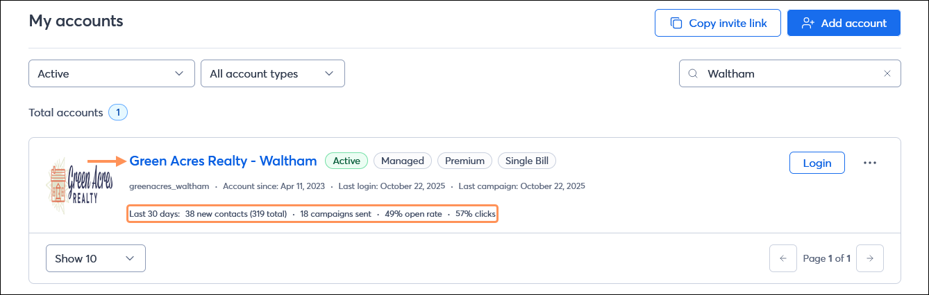Viewport: 929px width, 295px height.
Task: Click the '38 new contacts (319 total)' stat
Action: pyautogui.click(x=236, y=214)
